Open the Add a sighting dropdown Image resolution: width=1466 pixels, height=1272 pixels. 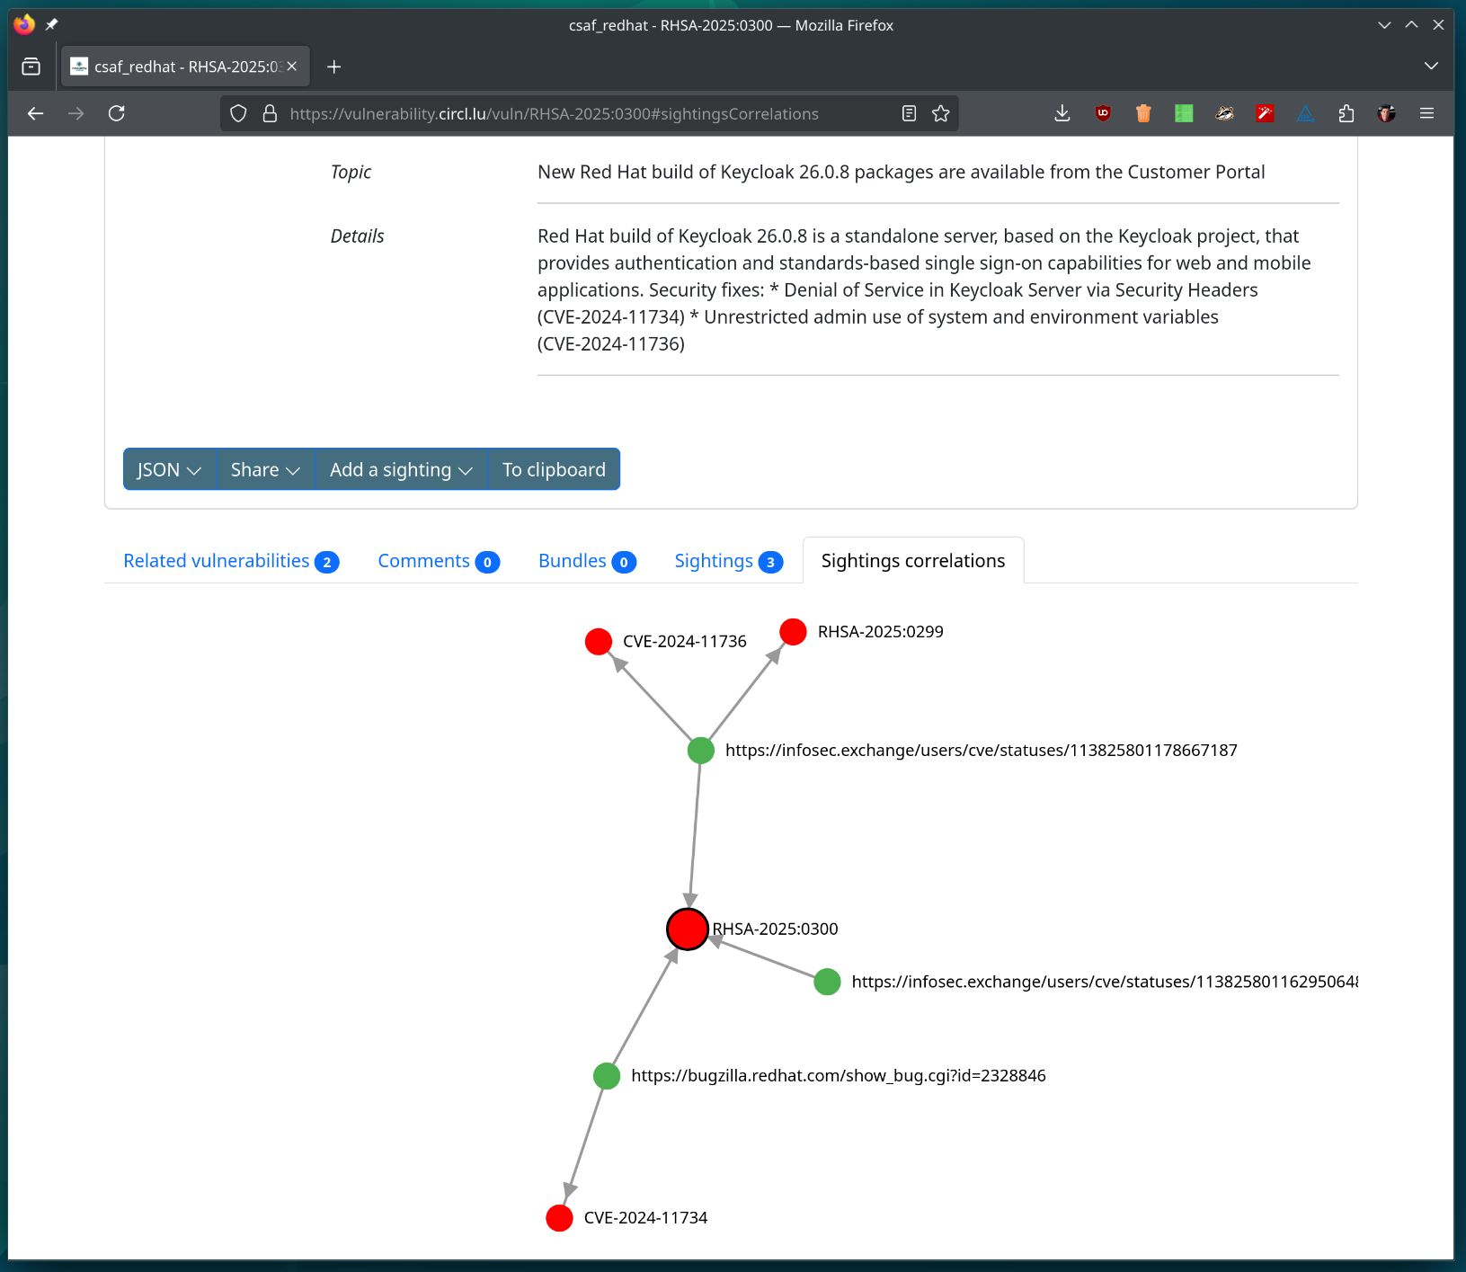click(x=401, y=469)
